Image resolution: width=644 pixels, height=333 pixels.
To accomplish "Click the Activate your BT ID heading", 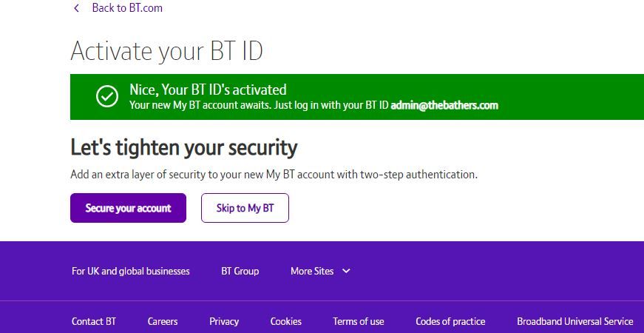I will [x=166, y=51].
